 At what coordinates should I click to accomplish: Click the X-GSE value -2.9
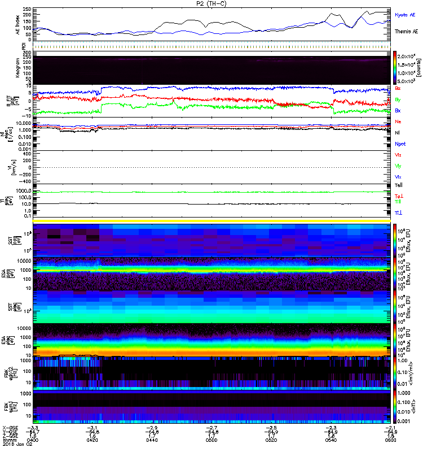pyautogui.click(x=152, y=428)
